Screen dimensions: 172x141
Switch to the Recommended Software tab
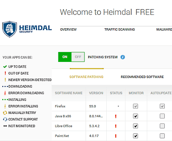(142, 77)
